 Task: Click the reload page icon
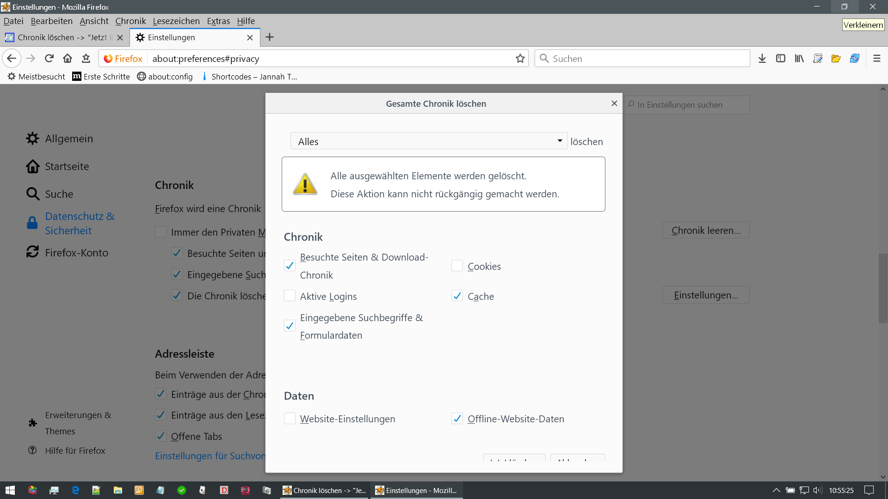[49, 58]
